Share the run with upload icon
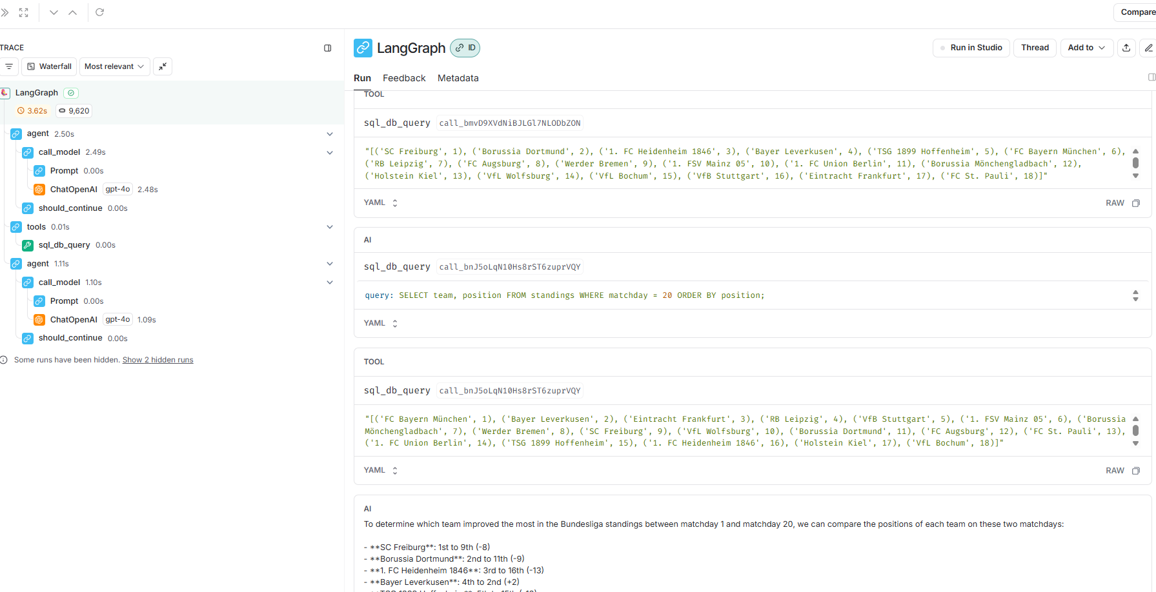The image size is (1156, 592). coord(1126,48)
